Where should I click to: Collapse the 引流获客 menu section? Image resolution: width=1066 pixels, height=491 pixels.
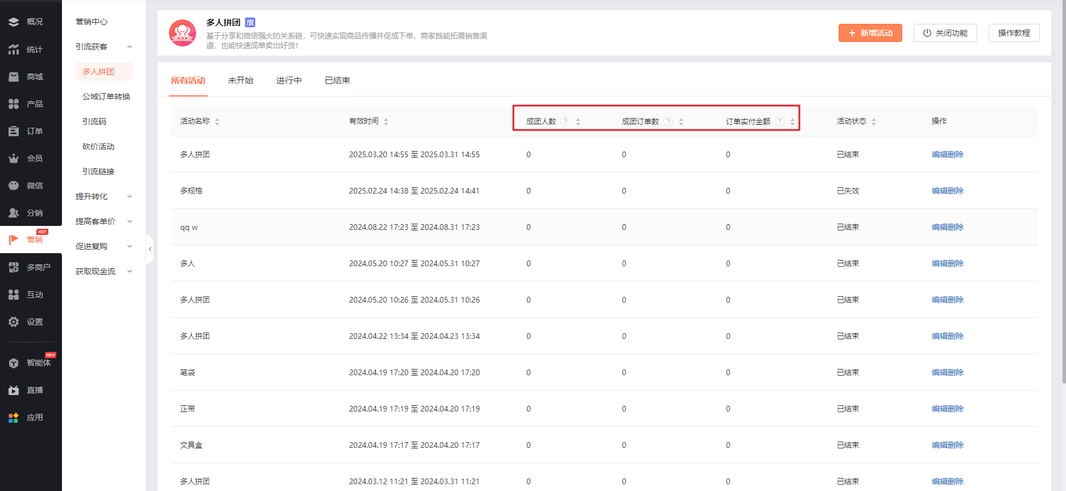click(130, 47)
